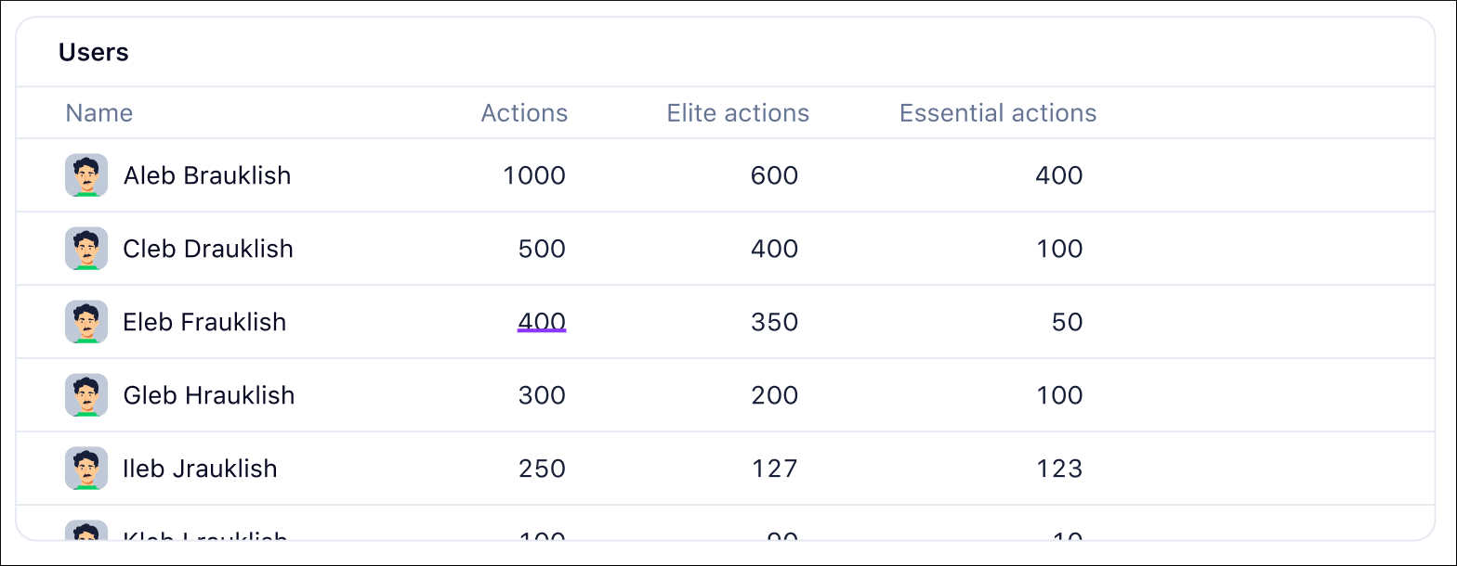Select the Aleb Brauklish name
The width and height of the screenshot is (1457, 566).
(x=207, y=175)
